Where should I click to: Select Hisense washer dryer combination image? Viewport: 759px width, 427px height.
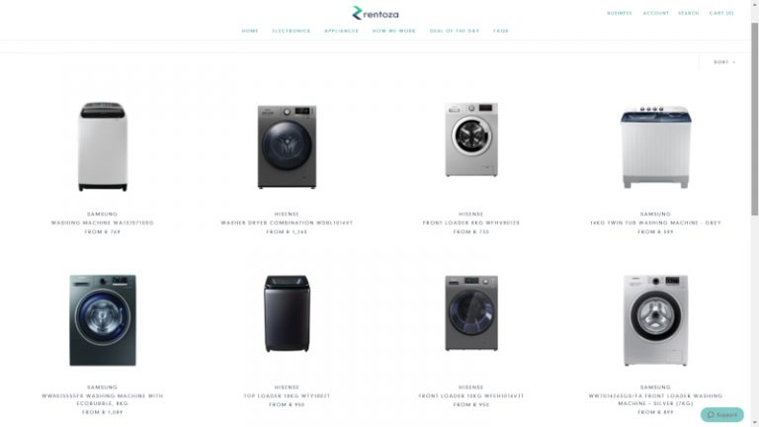tap(287, 146)
